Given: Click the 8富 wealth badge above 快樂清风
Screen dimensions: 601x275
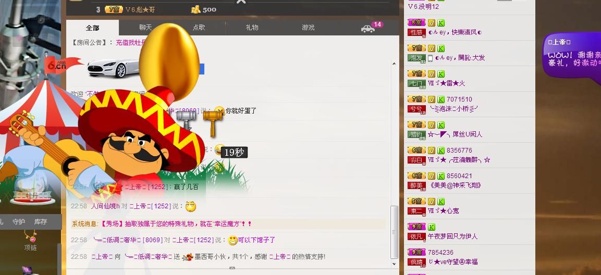Looking at the screenshot, I should pos(416,22).
